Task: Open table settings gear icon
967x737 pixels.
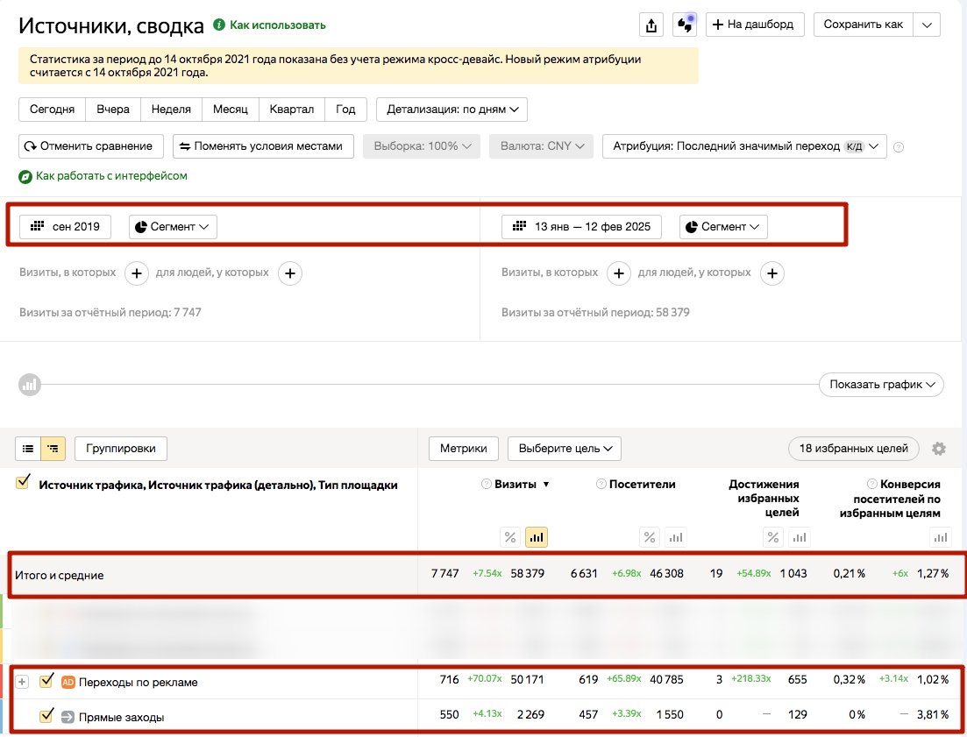Action: (x=939, y=449)
